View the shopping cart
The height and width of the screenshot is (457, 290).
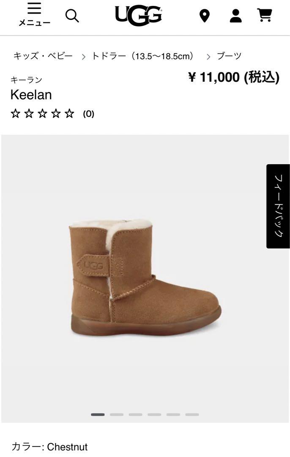265,15
